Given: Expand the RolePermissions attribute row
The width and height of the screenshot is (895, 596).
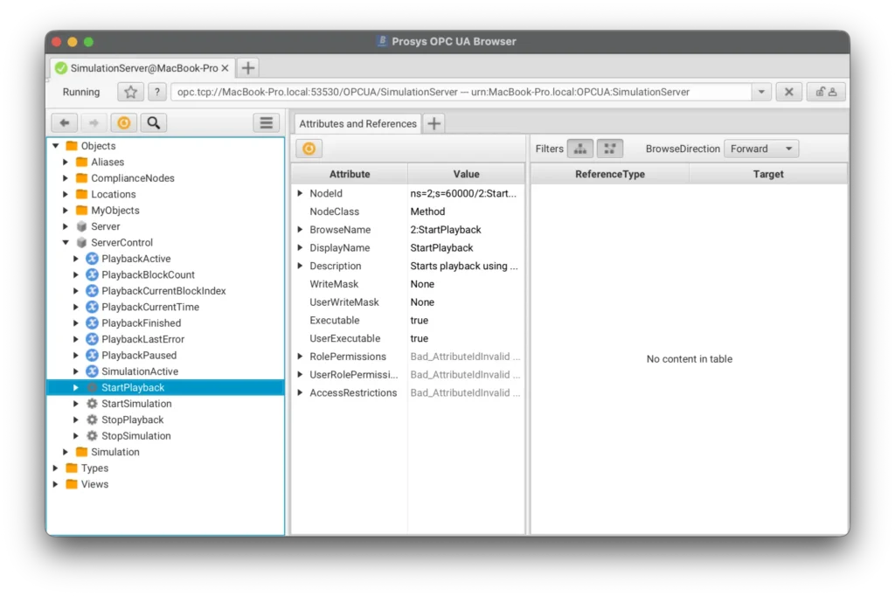Looking at the screenshot, I should 301,357.
